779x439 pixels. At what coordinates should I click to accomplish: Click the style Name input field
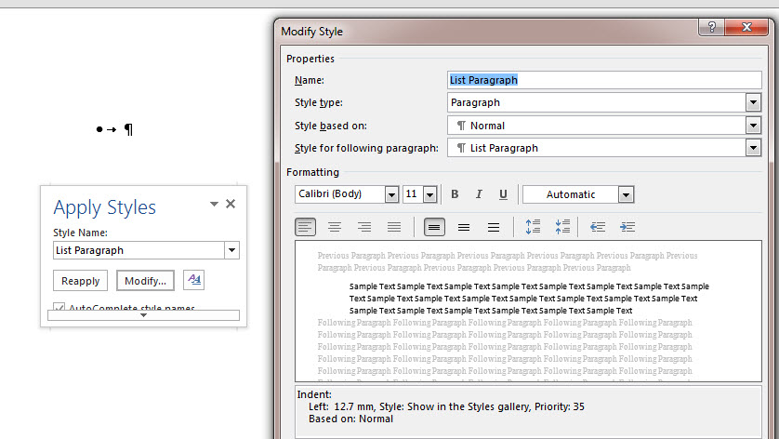tap(604, 80)
